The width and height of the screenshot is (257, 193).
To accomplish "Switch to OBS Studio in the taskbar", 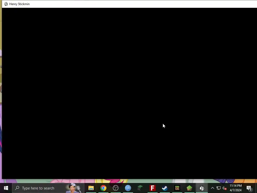I will tap(115, 188).
